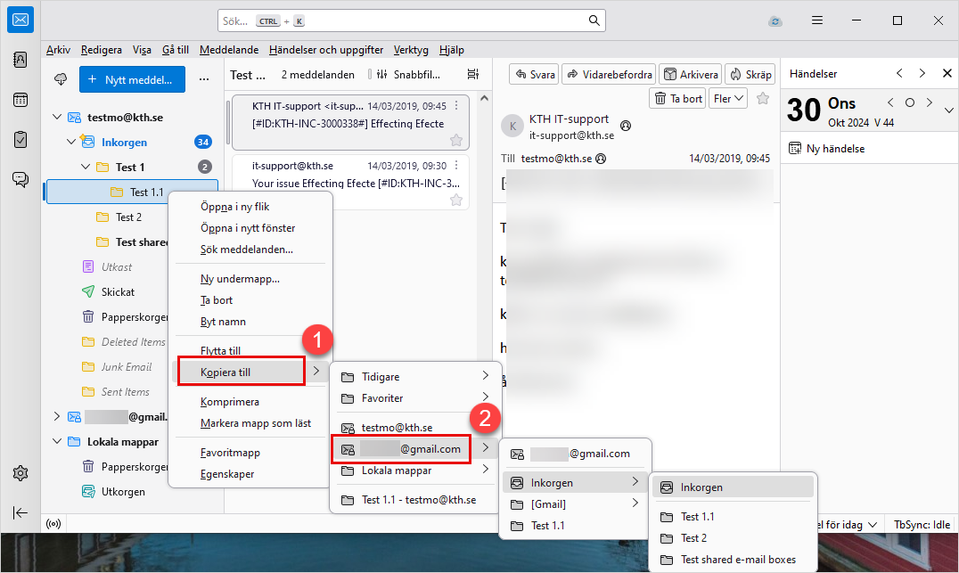Open the hamburger application menu
959x573 pixels.
pyautogui.click(x=816, y=20)
